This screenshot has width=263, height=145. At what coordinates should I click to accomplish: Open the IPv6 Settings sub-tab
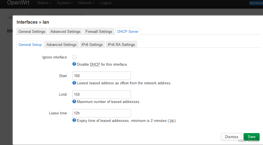point(92,45)
